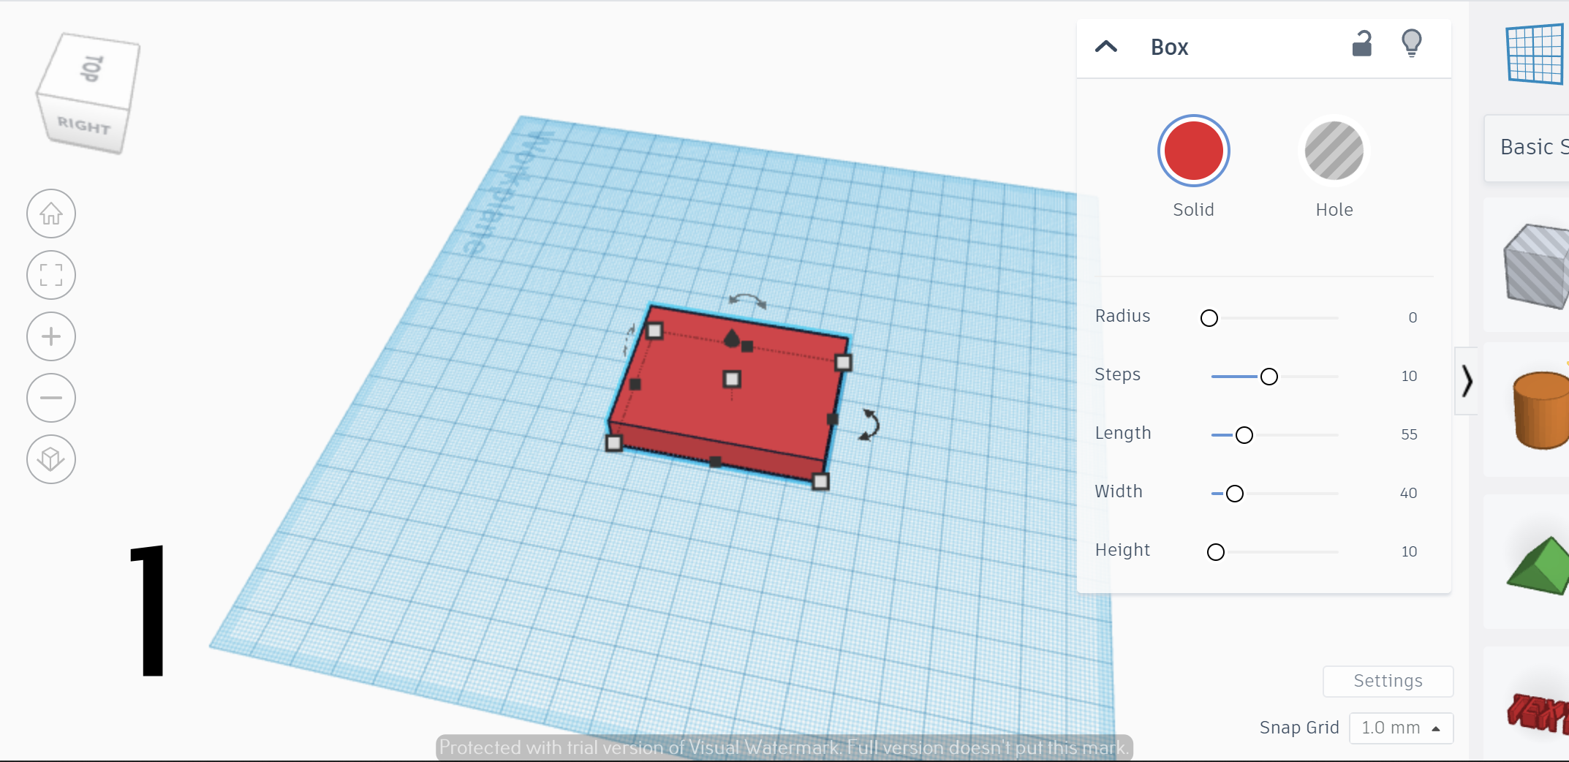
Task: Click the Radius value 0
Action: click(1413, 317)
